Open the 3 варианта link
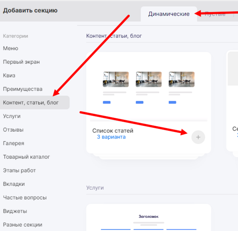This screenshot has height=231, width=238. tap(111, 137)
